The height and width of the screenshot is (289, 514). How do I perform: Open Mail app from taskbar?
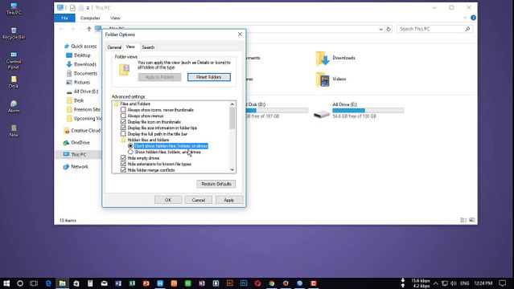[105, 283]
